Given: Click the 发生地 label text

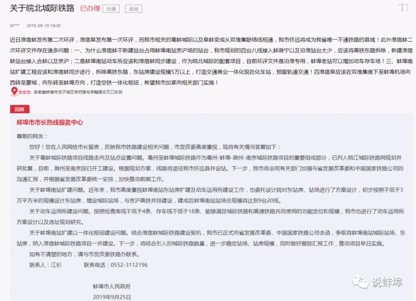Looking at the screenshot, I should tap(25, 92).
